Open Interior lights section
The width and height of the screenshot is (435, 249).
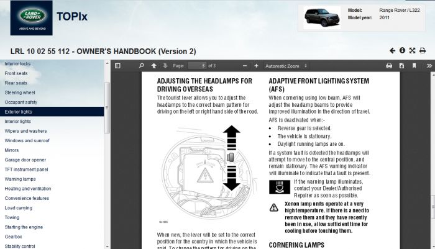[18, 122]
